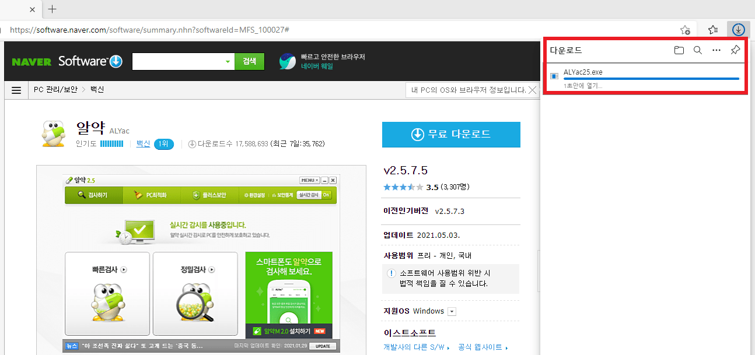Click the software search input field
Screen dimensions: 755x355
click(179, 61)
